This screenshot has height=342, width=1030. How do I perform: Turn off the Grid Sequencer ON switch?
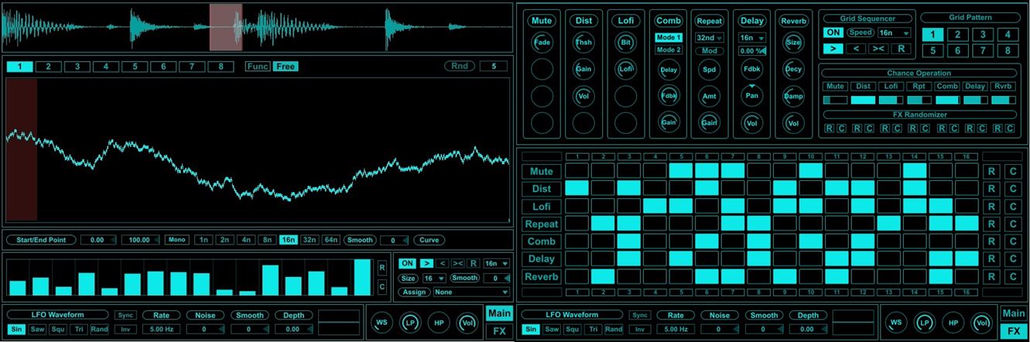tap(833, 32)
